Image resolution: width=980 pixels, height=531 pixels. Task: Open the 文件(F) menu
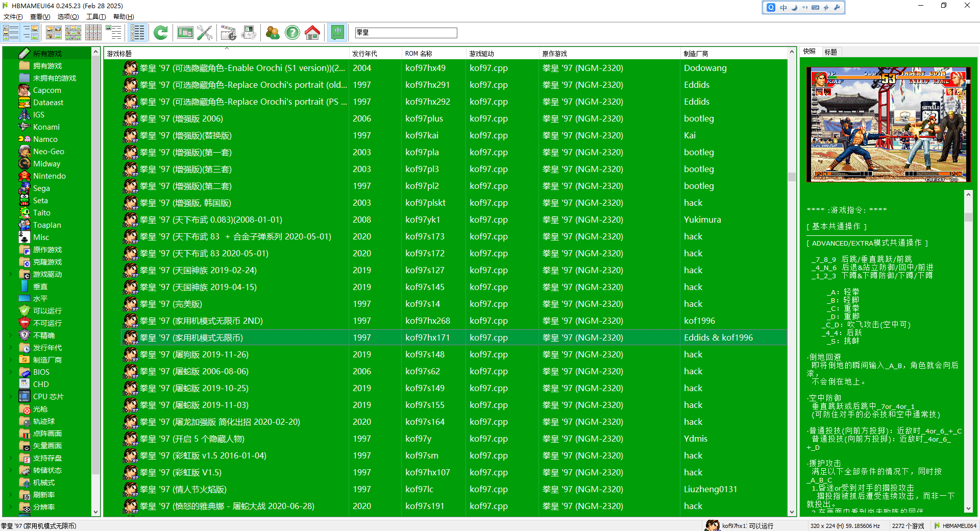(13, 17)
